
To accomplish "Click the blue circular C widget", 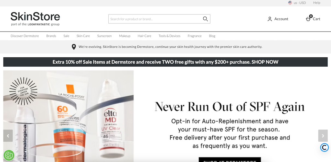I will coord(324,148).
